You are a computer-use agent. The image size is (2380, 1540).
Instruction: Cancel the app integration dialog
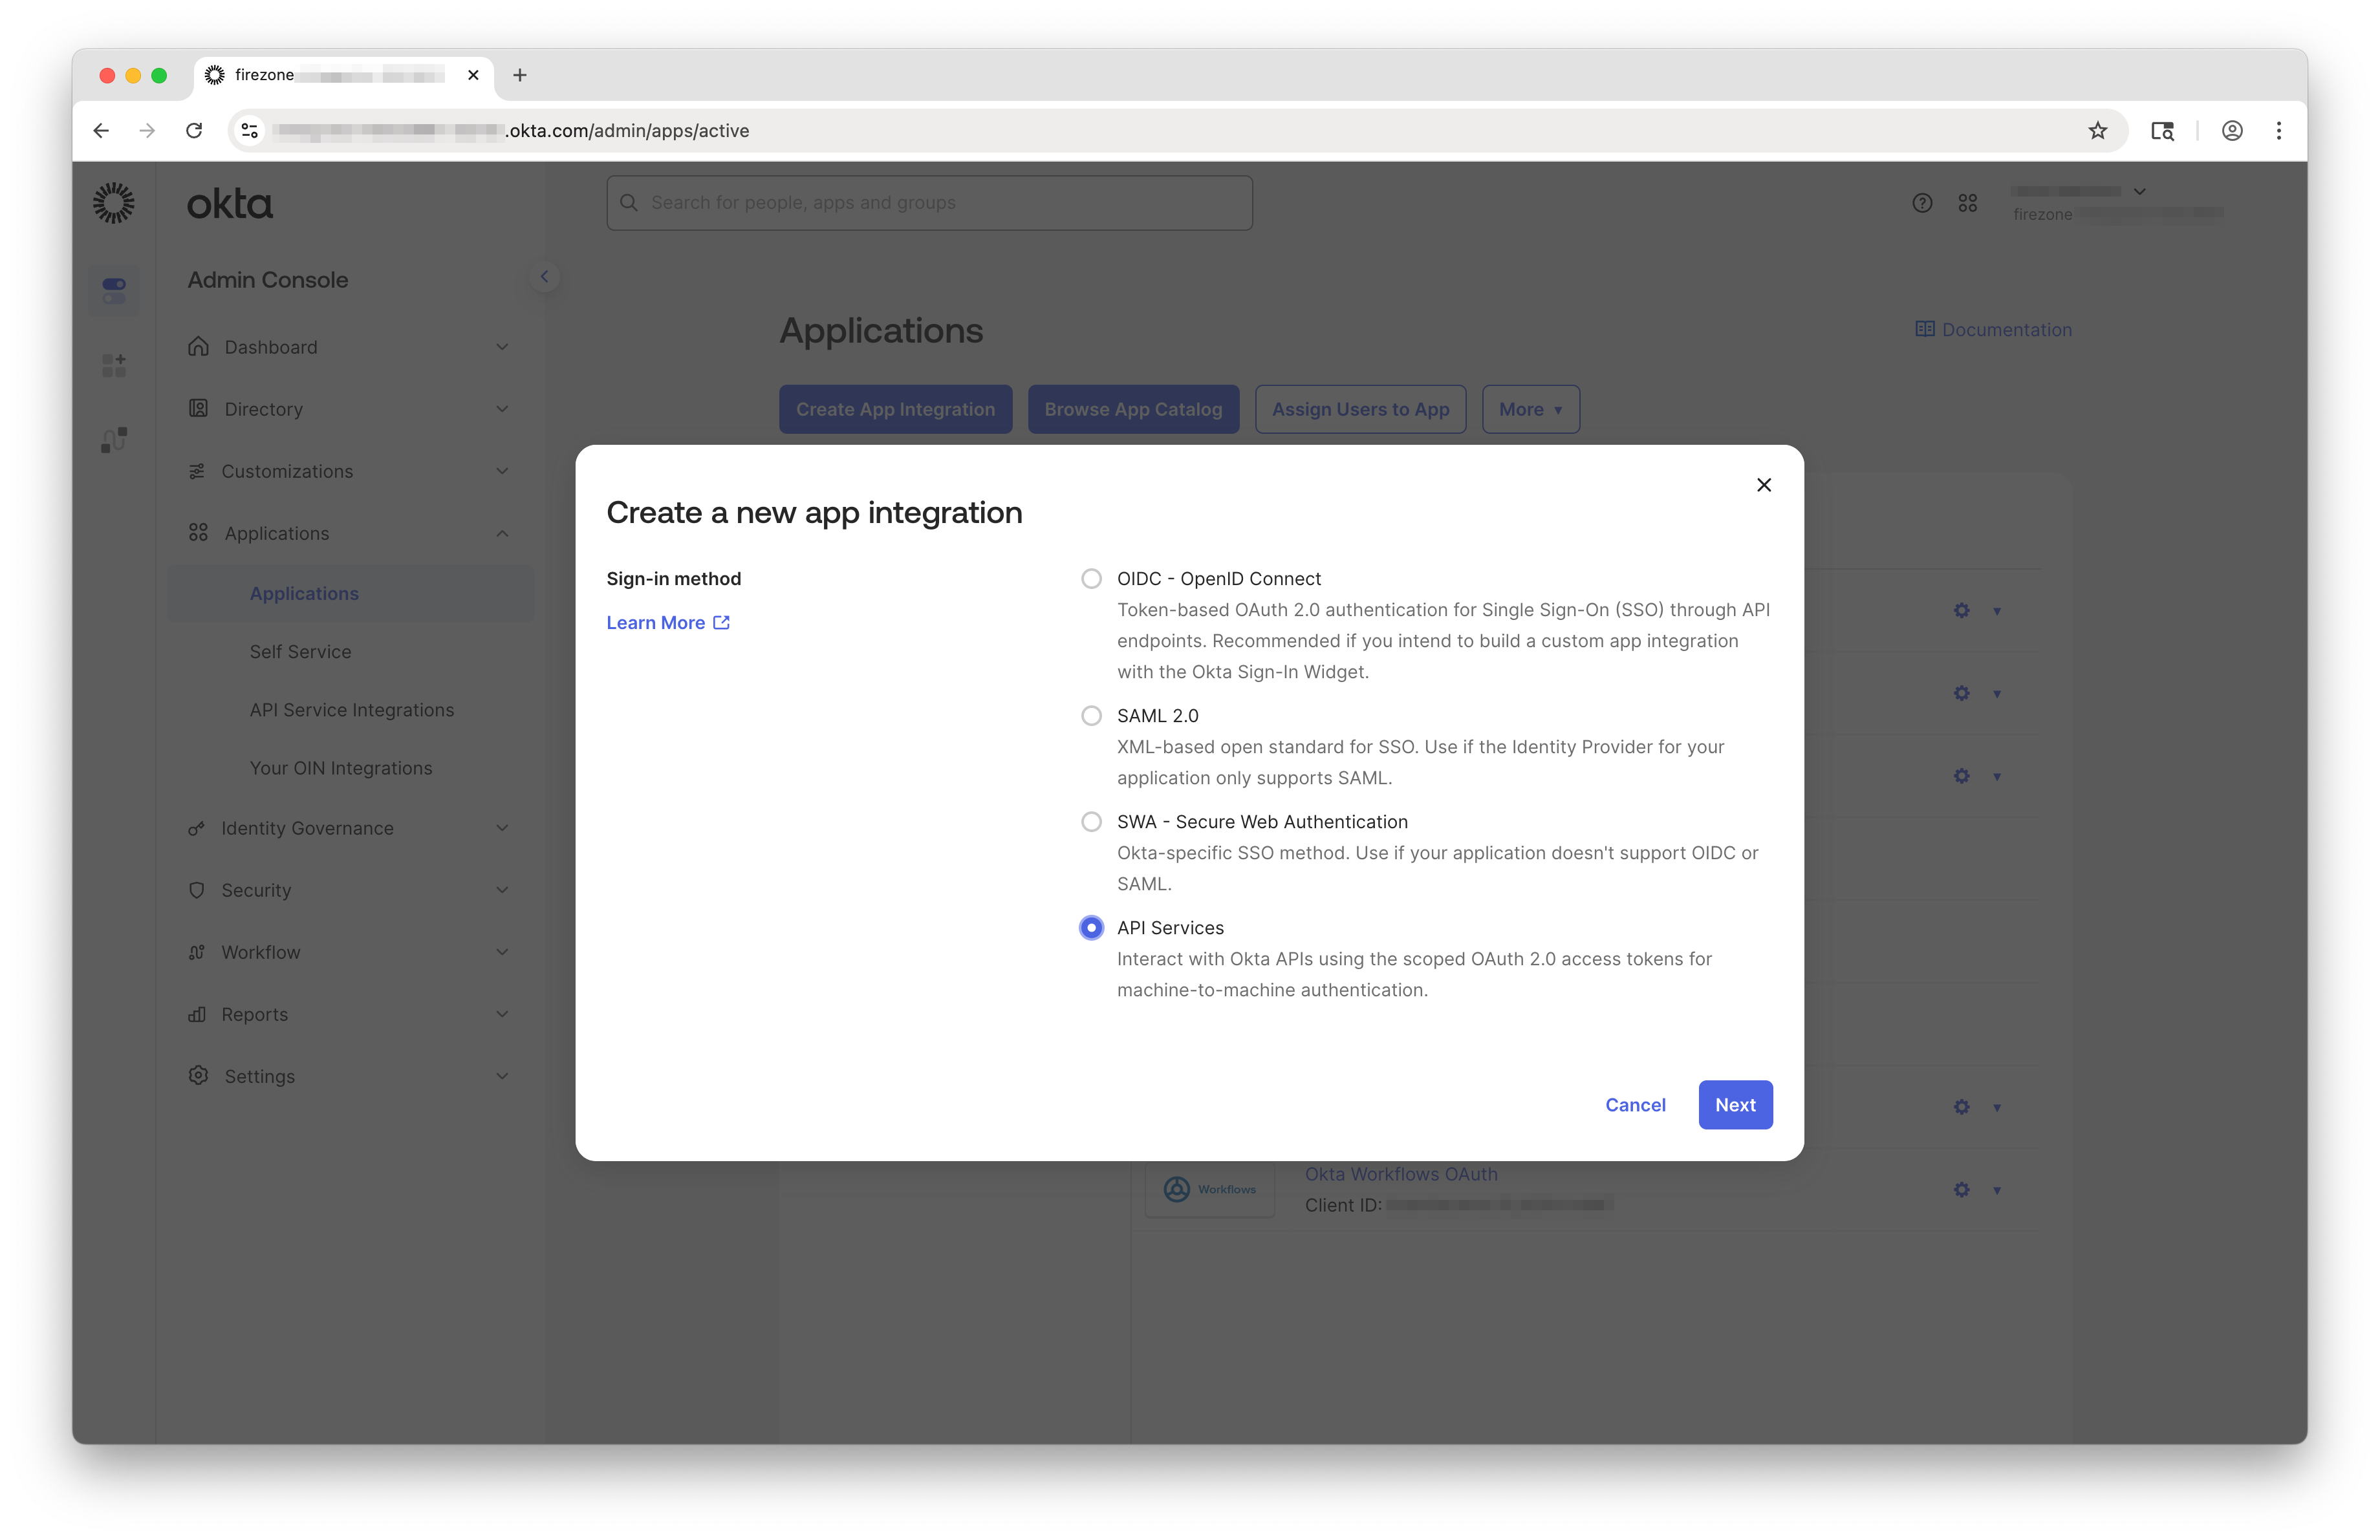[x=1634, y=1104]
